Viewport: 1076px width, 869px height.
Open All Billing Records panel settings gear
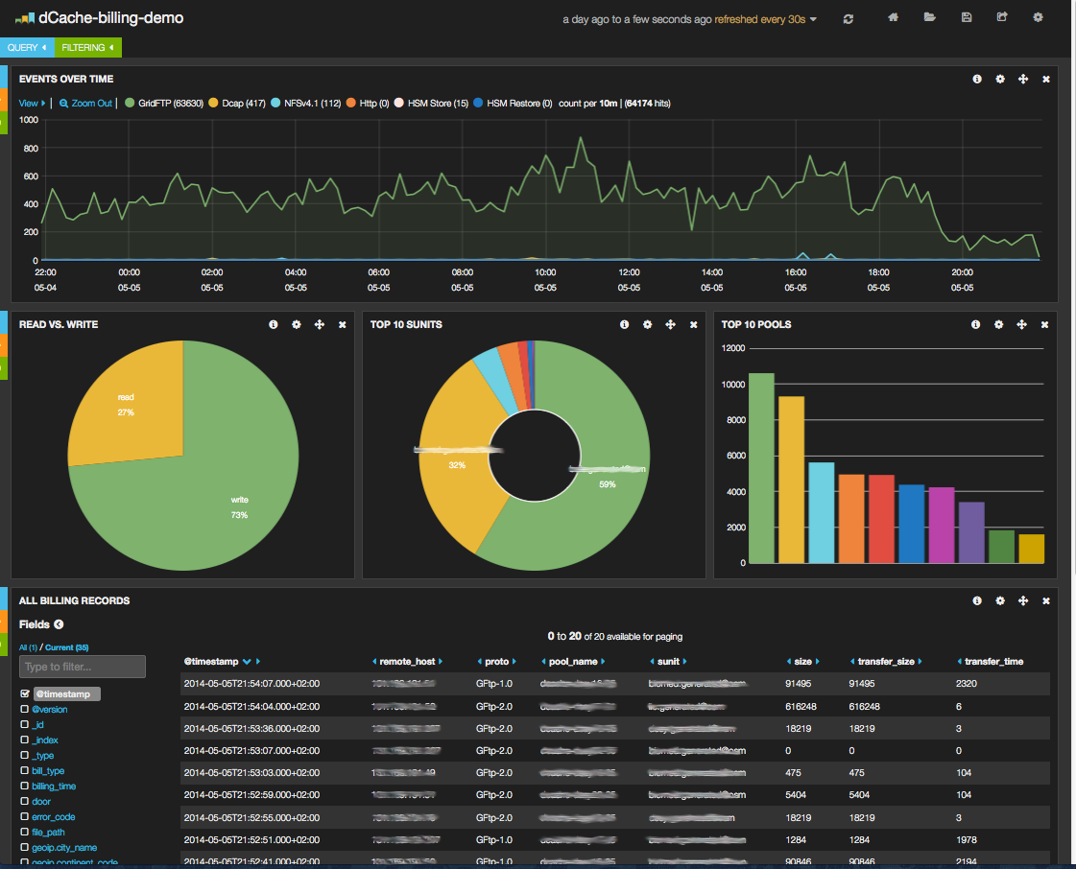pyautogui.click(x=1000, y=600)
